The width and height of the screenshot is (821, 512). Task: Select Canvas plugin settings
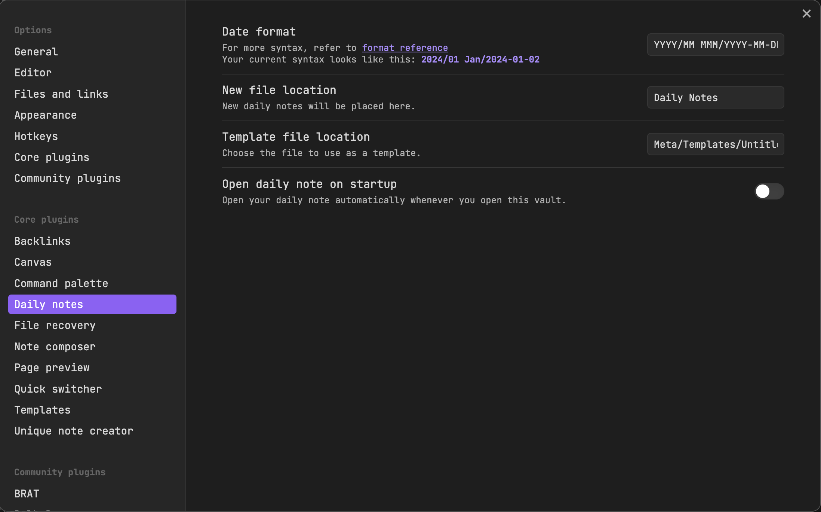pos(33,262)
